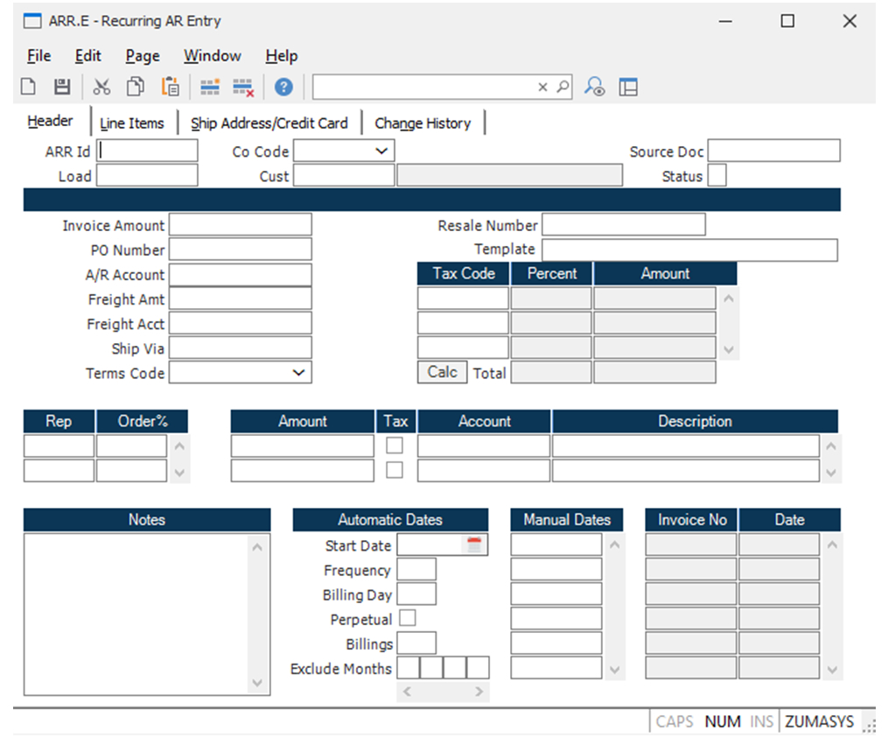
Task: Open the Edit menu
Action: (x=87, y=55)
